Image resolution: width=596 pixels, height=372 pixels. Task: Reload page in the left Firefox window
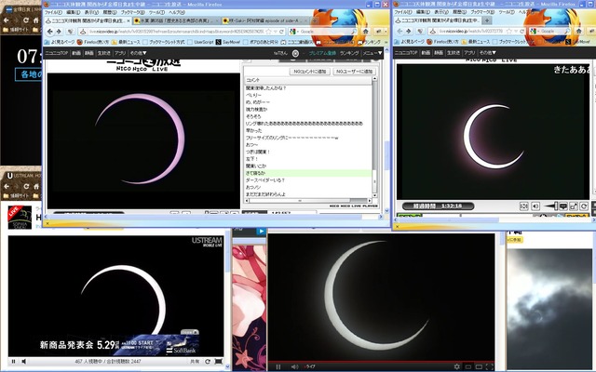281,32
